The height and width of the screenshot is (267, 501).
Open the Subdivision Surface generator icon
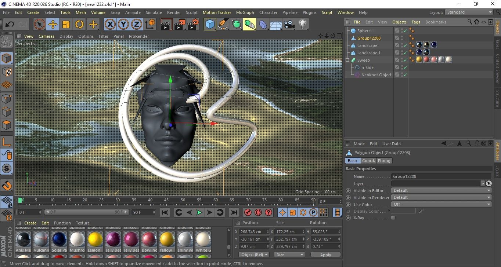(237, 25)
